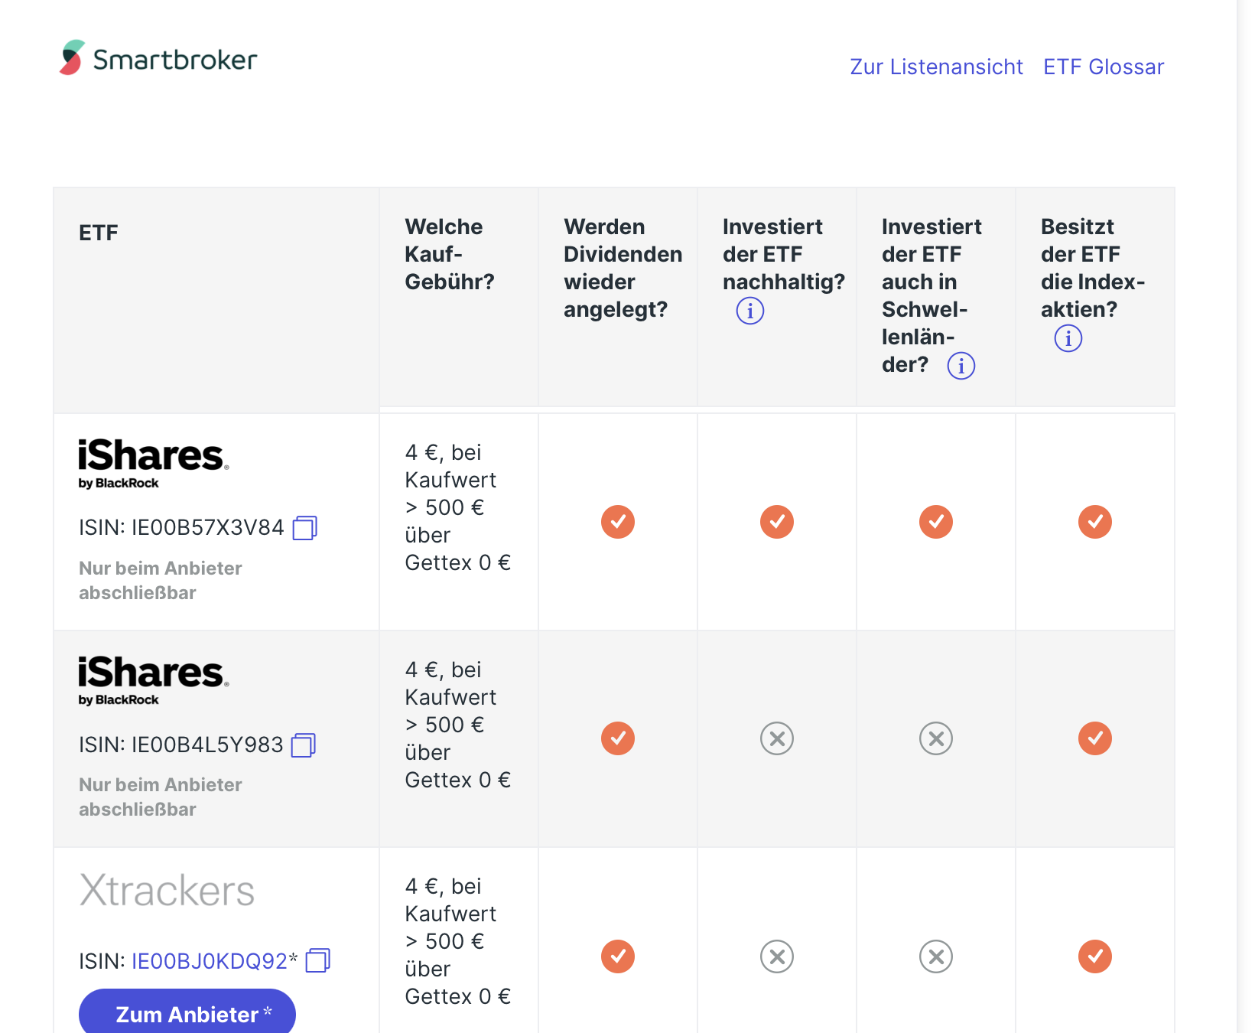Copy Xtrackers ISIN with copy icon
The height and width of the screenshot is (1033, 1255).
point(317,961)
